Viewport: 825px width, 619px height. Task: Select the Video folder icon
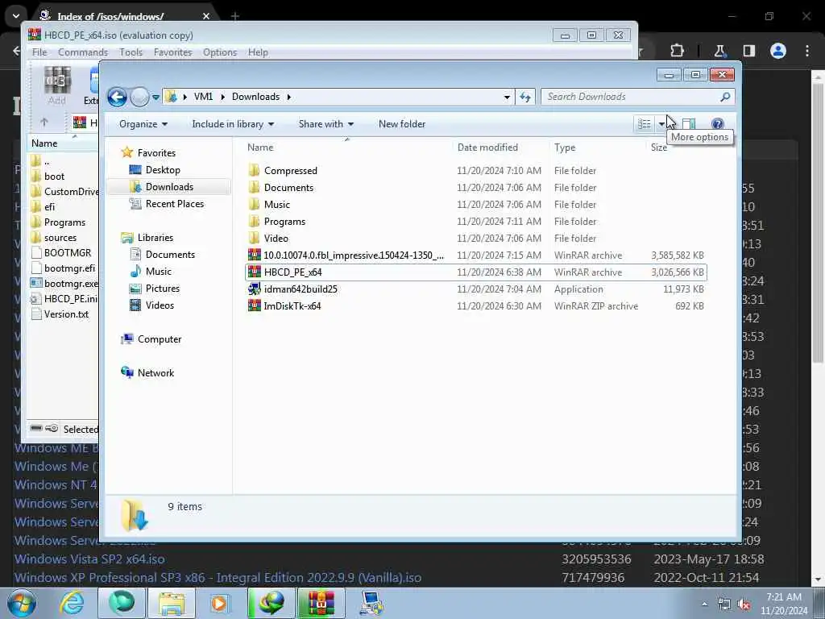coord(254,239)
